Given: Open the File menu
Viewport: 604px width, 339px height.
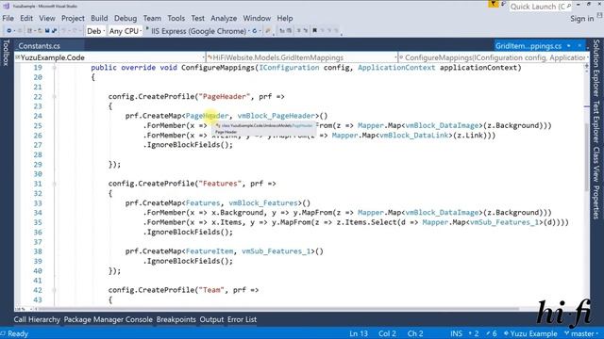Looking at the screenshot, I should point(8,18).
